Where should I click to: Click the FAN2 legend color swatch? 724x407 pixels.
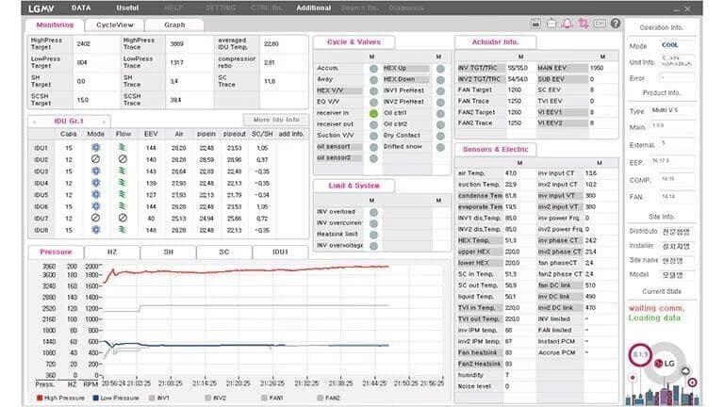coord(319,398)
